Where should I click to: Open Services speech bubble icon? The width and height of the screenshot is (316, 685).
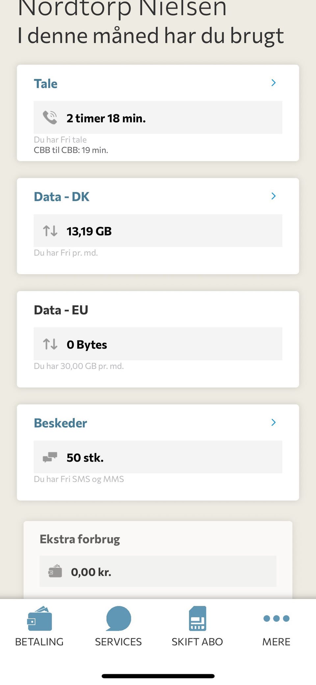click(x=118, y=618)
